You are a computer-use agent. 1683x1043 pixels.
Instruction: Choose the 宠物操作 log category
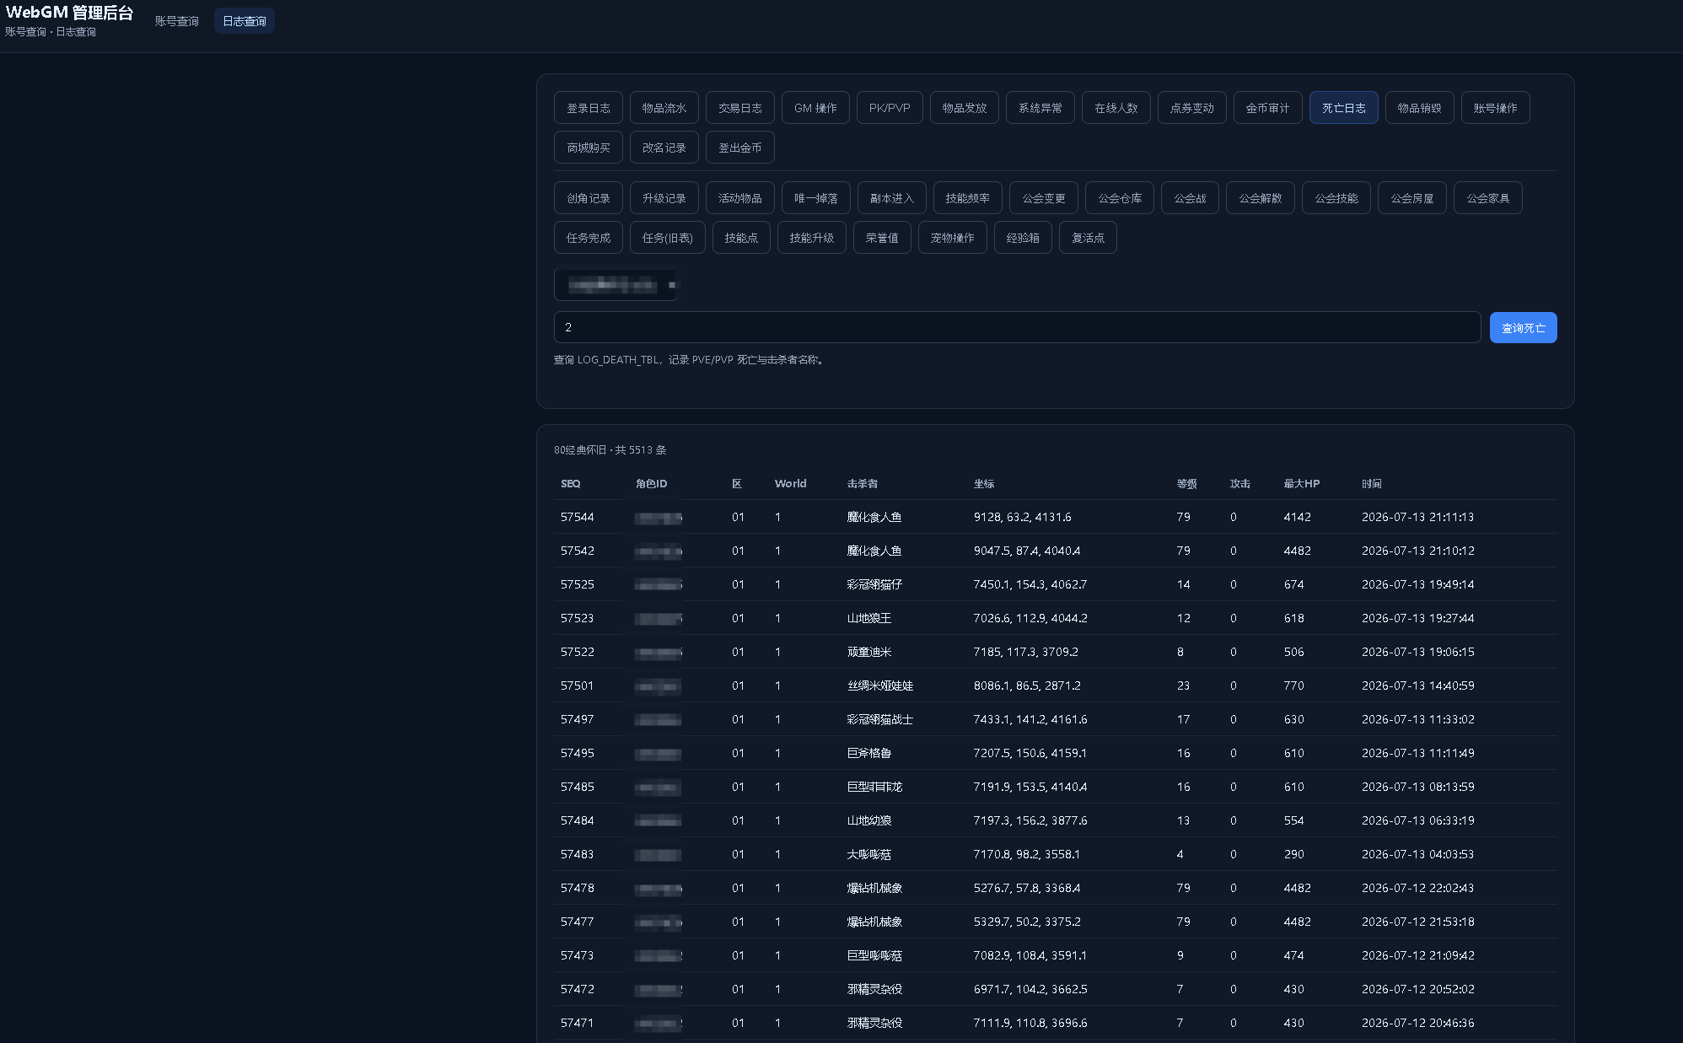click(953, 238)
